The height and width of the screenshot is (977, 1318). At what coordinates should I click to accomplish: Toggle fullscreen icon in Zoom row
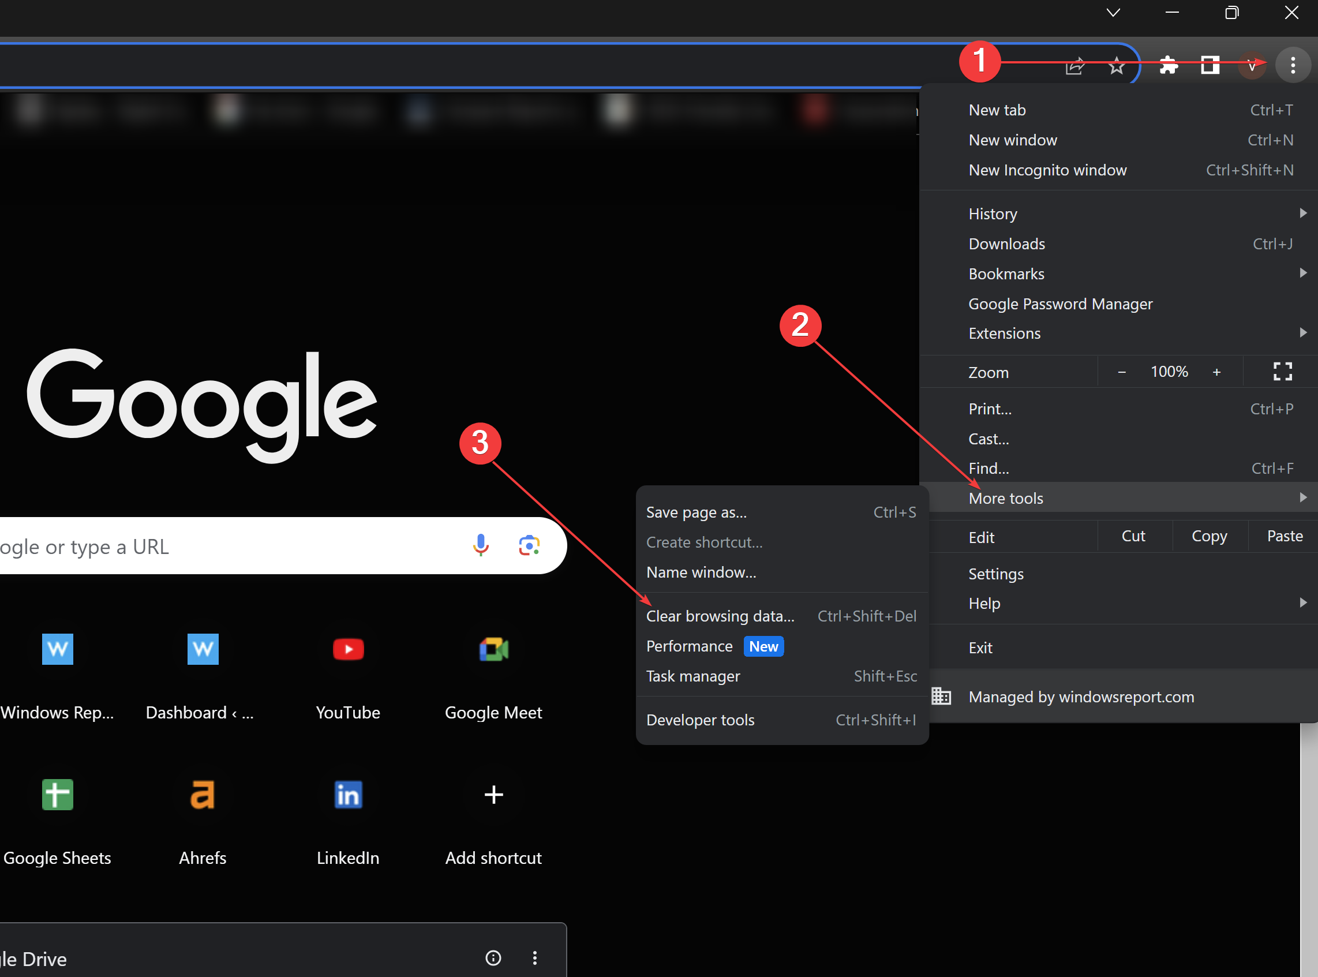click(x=1282, y=372)
